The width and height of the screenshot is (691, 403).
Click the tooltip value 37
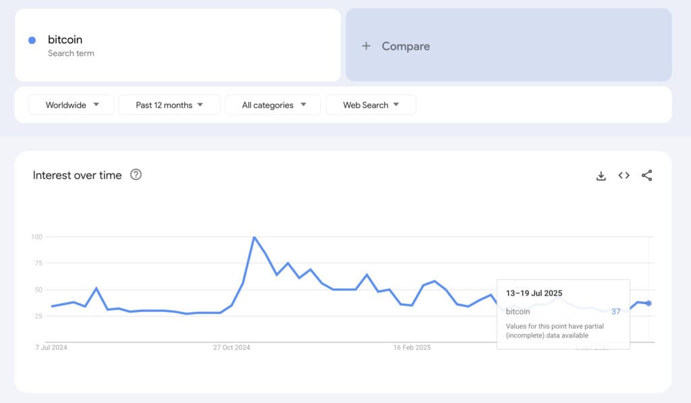tap(615, 312)
